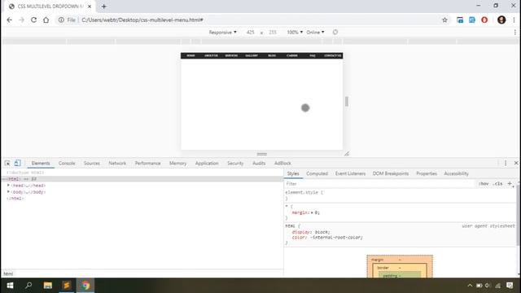The width and height of the screenshot is (521, 293).
Task: Toggle the device toolbar mode
Action: [18, 163]
